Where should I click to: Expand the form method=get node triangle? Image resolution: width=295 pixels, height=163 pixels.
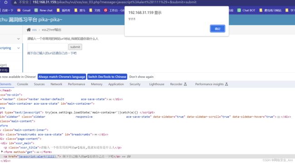click(x=2, y=152)
